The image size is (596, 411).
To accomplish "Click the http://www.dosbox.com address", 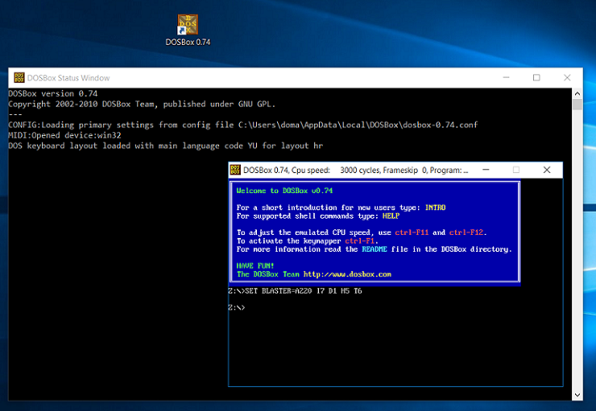I will 347,274.
